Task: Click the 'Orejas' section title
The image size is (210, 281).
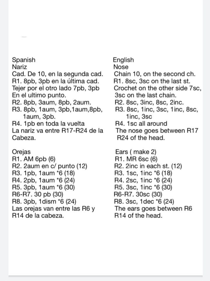Action: pos(21,152)
